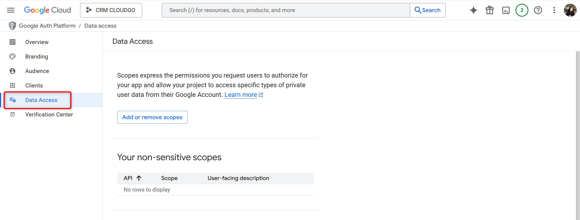
Task: Open the three-dot settings menu
Action: tap(554, 10)
